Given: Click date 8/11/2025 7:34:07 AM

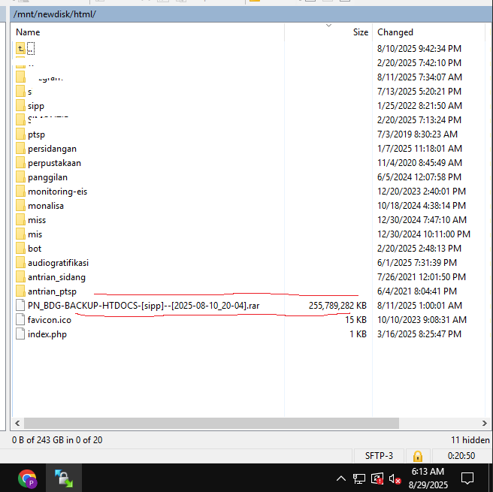Looking at the screenshot, I should [x=419, y=77].
